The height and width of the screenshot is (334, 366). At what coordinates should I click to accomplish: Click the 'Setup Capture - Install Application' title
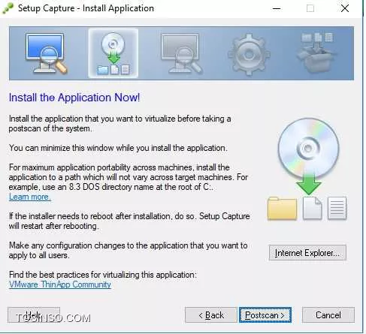coord(86,8)
